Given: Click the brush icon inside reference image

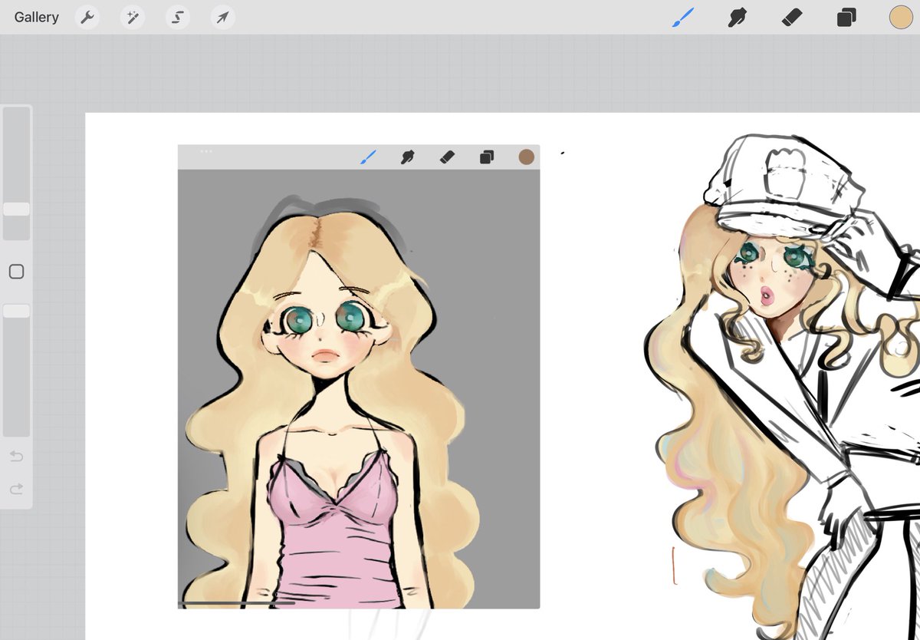Looking at the screenshot, I should [x=369, y=157].
